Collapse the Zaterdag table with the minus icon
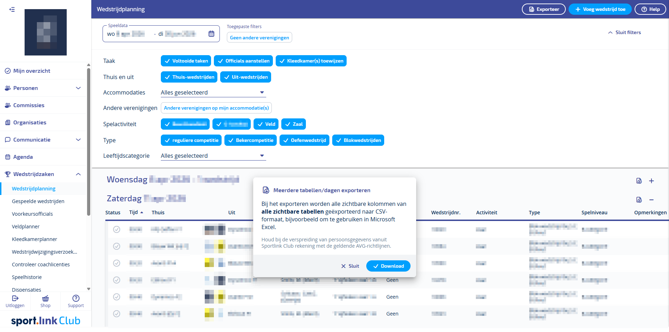This screenshot has height=332, width=669. pyautogui.click(x=652, y=200)
